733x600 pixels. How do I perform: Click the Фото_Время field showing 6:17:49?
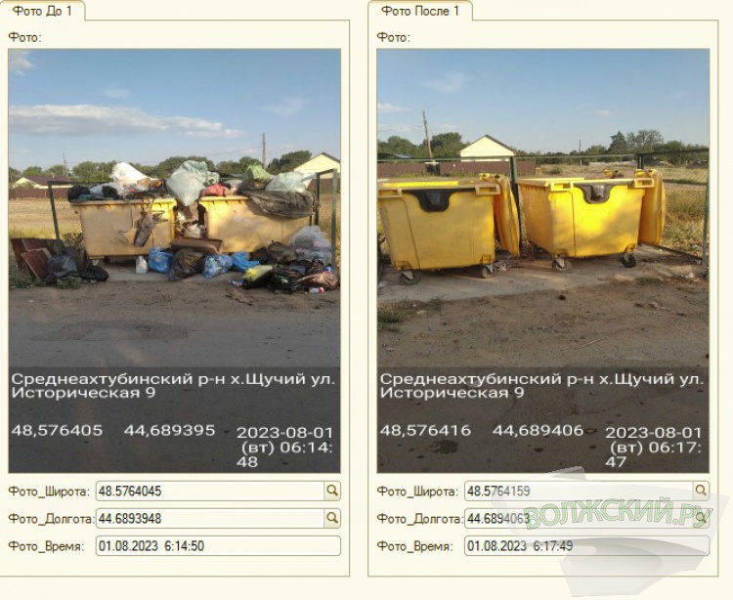tap(586, 546)
